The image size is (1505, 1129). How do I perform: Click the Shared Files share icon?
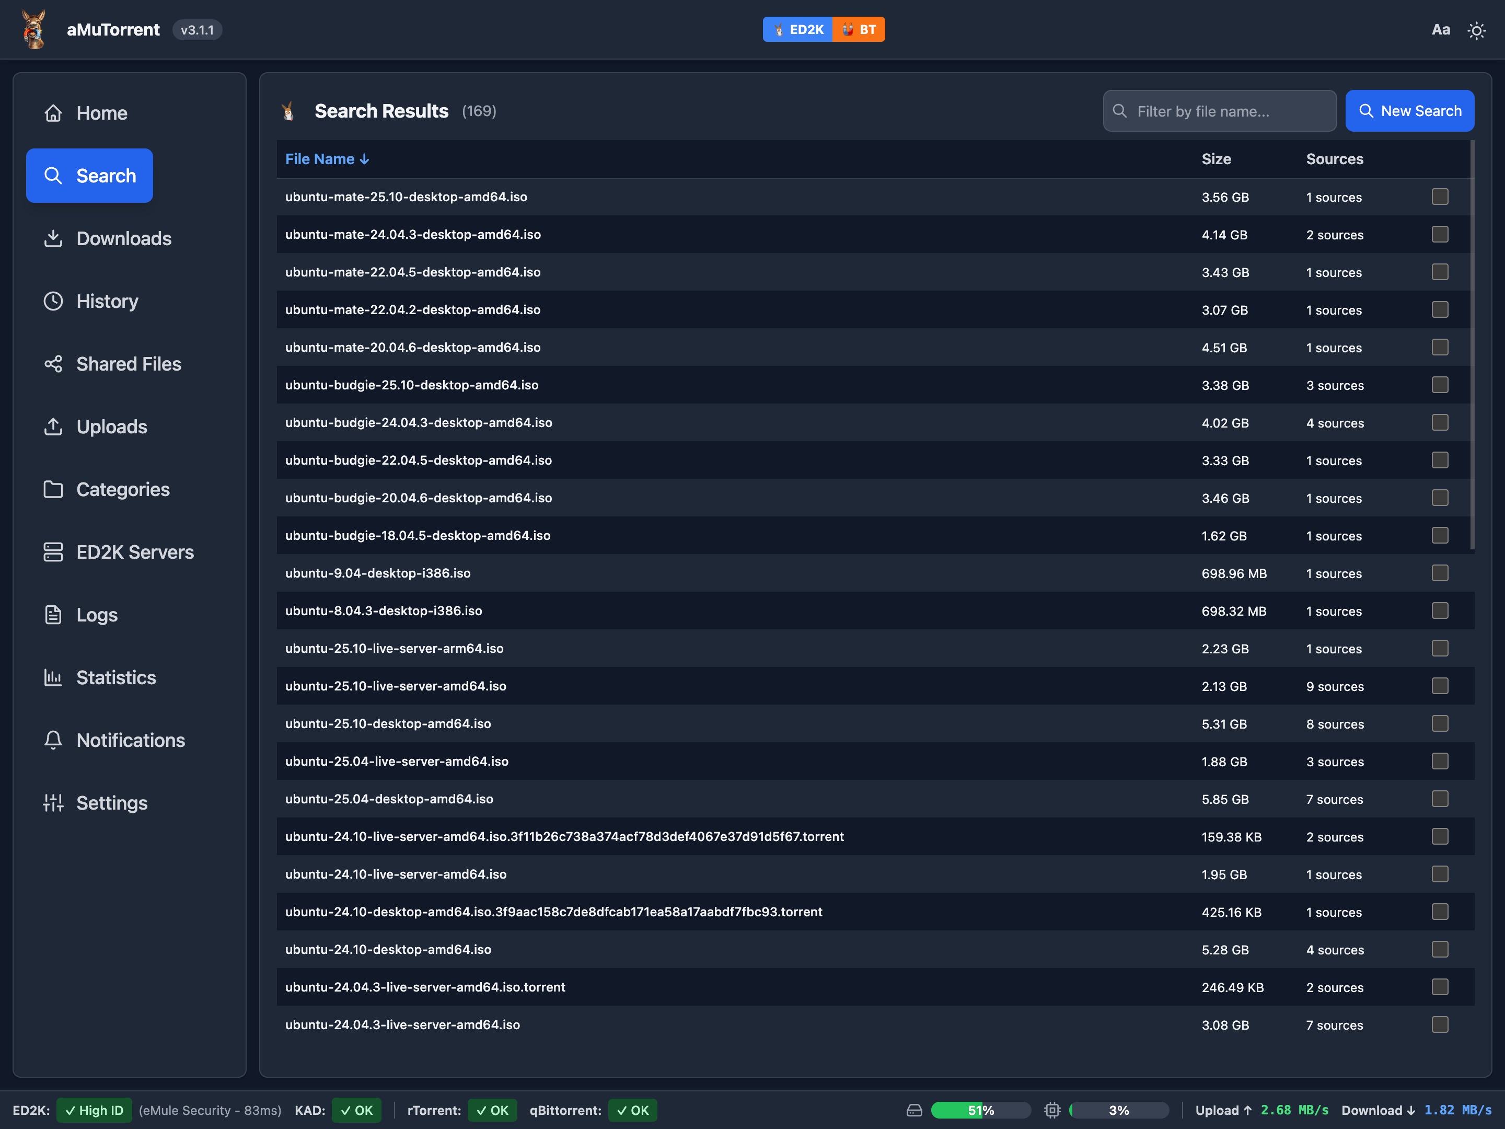[x=53, y=364]
